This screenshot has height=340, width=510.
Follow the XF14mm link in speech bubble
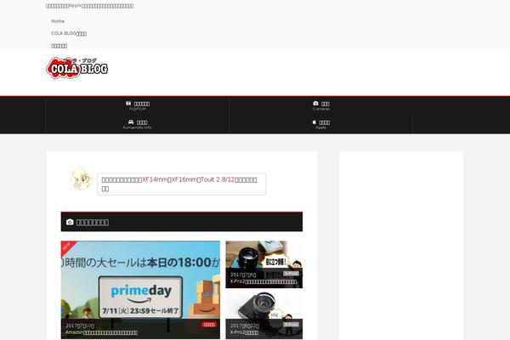[156, 179]
